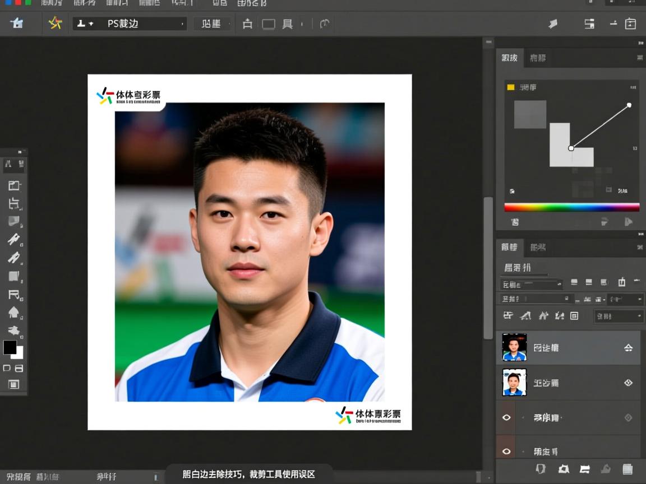Click the new layer icon at panel bottom
Viewport: 646px width, 484px height.
(x=627, y=469)
